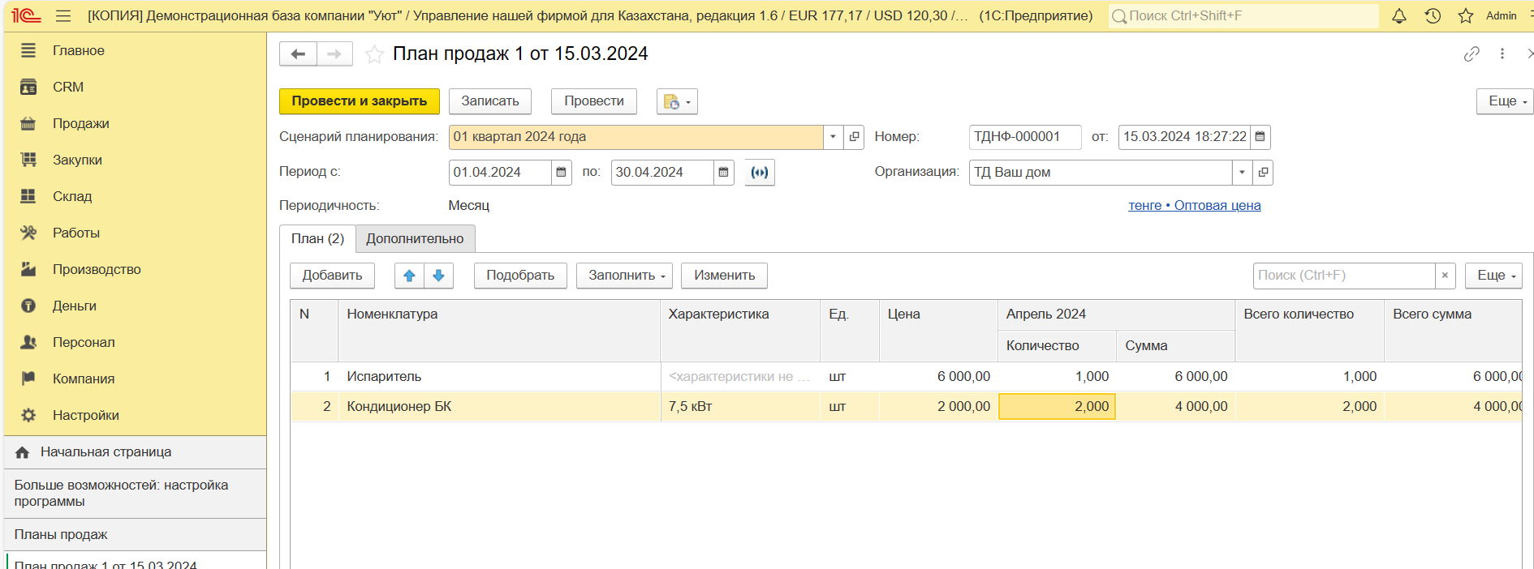Click the table search input field

point(1343,276)
